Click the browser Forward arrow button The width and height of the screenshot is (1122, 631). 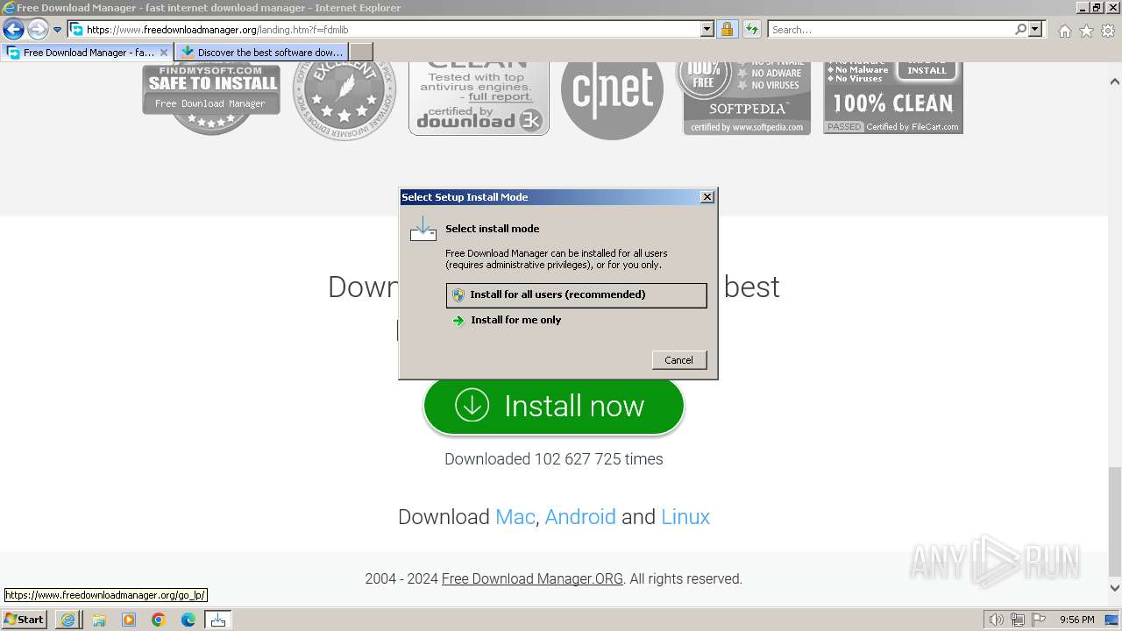pos(38,30)
